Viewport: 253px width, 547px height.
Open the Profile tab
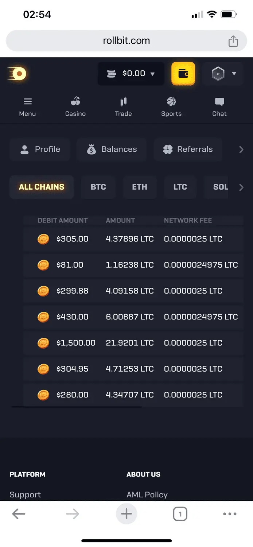(40, 149)
